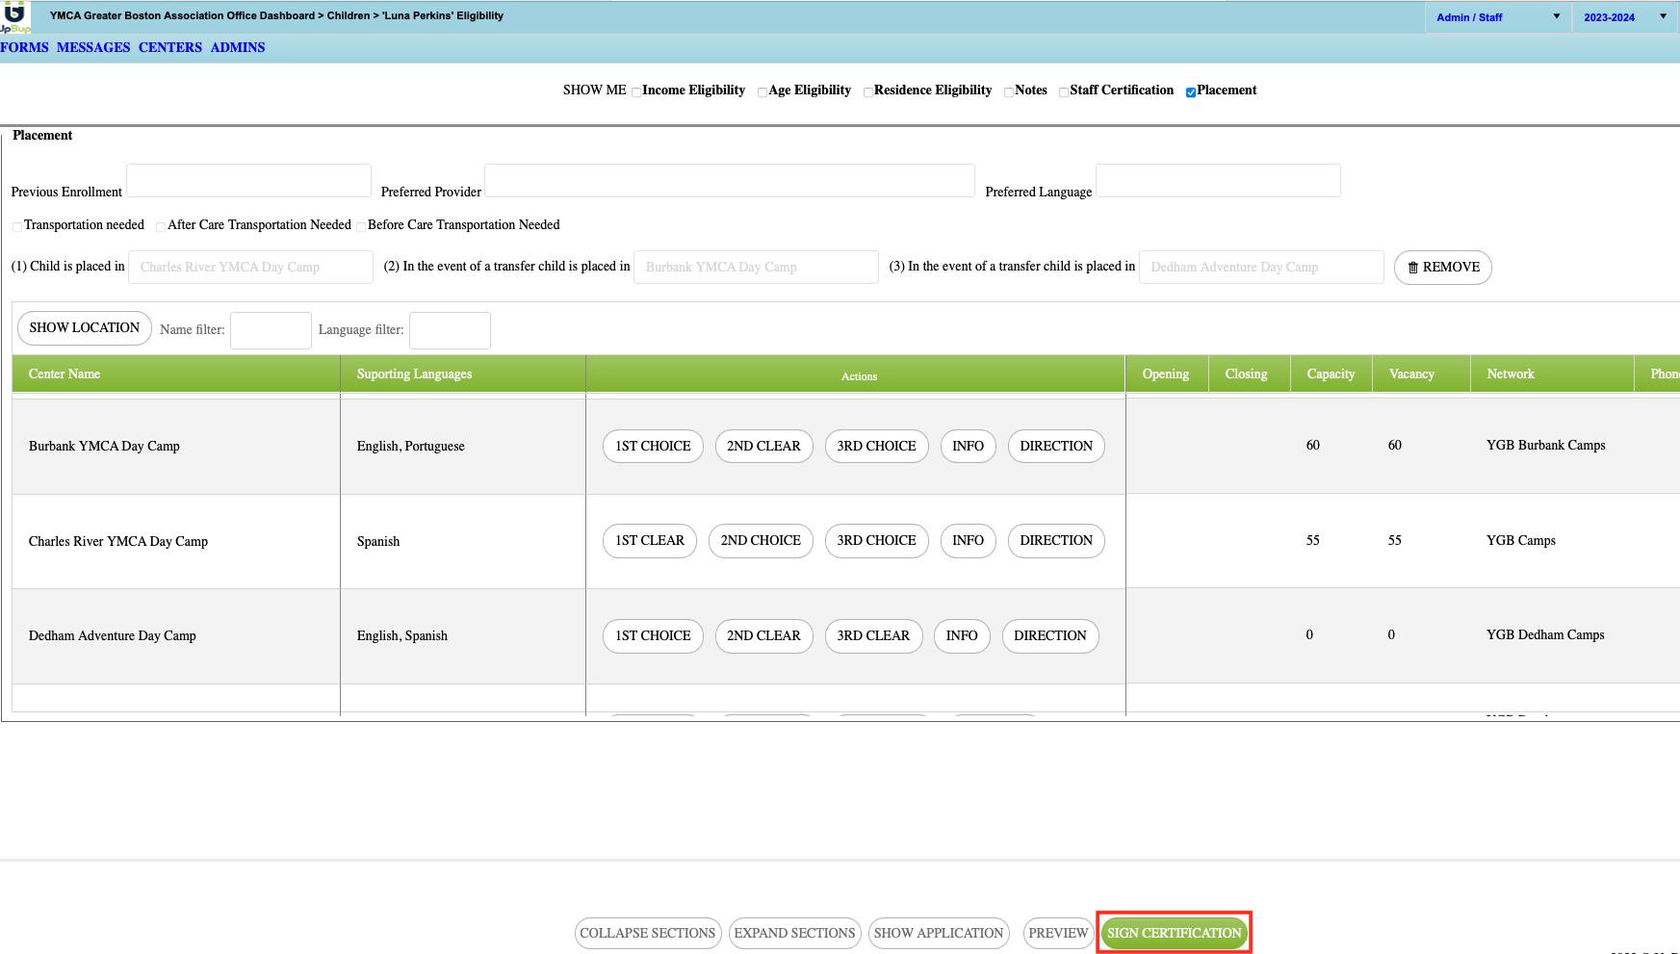Open INFO for Burbank YMCA Day Camp
The image size is (1680, 954).
click(x=968, y=446)
